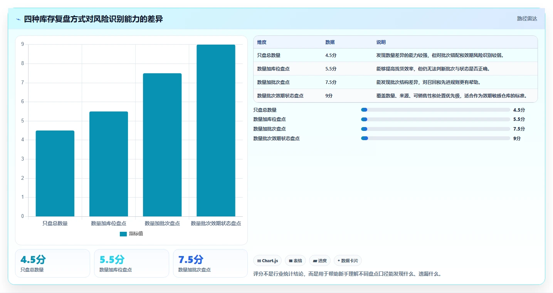
Task: Click the 数量加批次盘点 progress bar
Action: 435,129
